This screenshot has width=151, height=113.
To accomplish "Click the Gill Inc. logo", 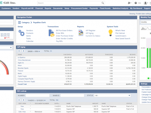I will point(8,3).
